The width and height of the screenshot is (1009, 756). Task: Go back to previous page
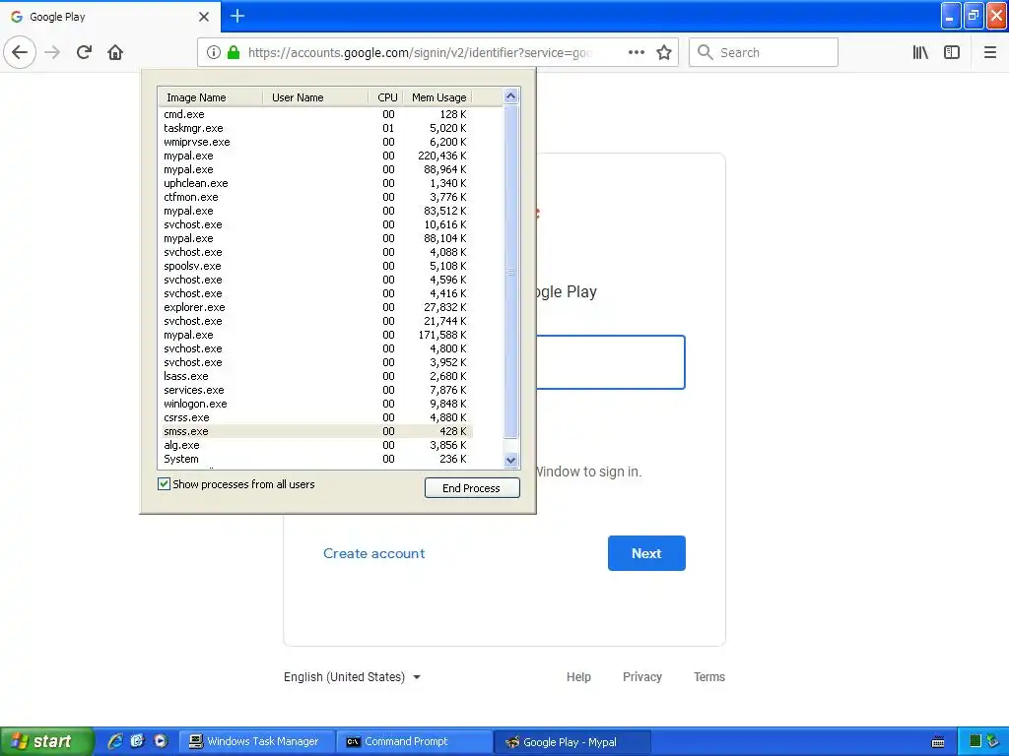20,53
